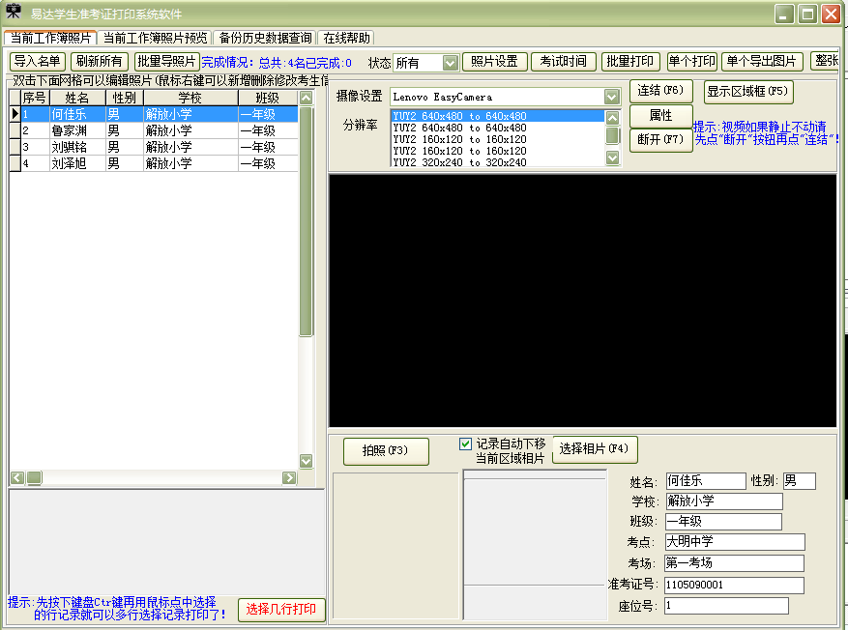848x630 pixels.
Task: Click student table scroll right arrow
Action: click(x=289, y=477)
